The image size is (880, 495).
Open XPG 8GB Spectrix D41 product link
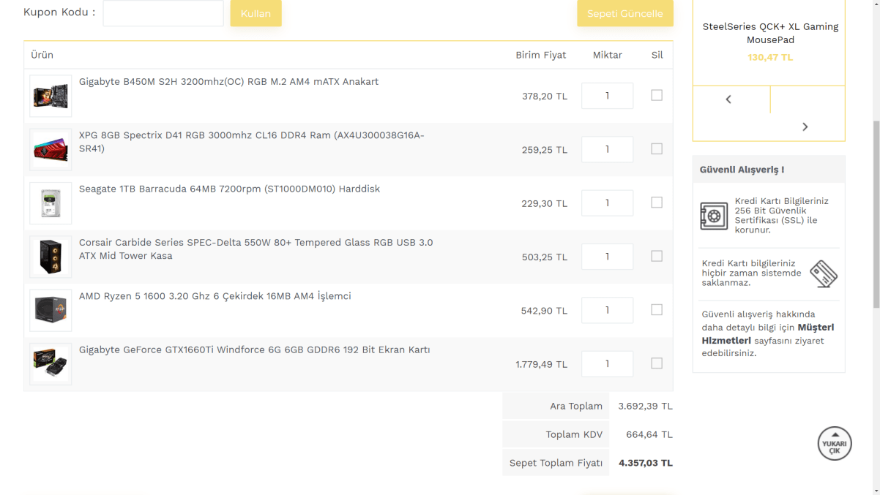tap(251, 142)
